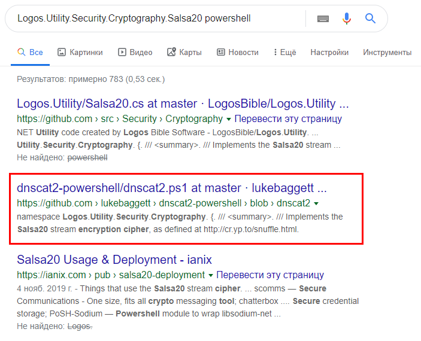Image resolution: width=421 pixels, height=341 pixels.
Task: Click the Карты map pin icon
Action: 171,52
